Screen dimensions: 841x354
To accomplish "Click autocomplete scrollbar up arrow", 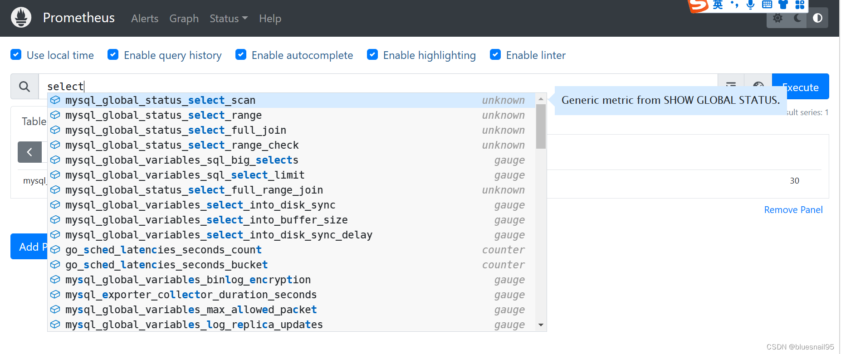I will coord(541,98).
